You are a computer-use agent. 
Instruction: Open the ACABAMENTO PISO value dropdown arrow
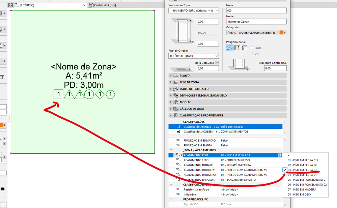point(280,155)
